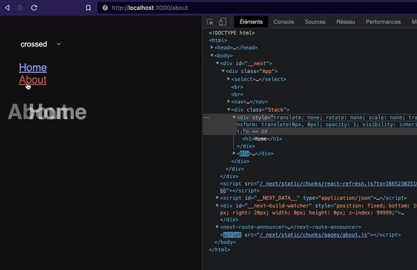
Task: Open the Console tab
Action: click(x=283, y=22)
